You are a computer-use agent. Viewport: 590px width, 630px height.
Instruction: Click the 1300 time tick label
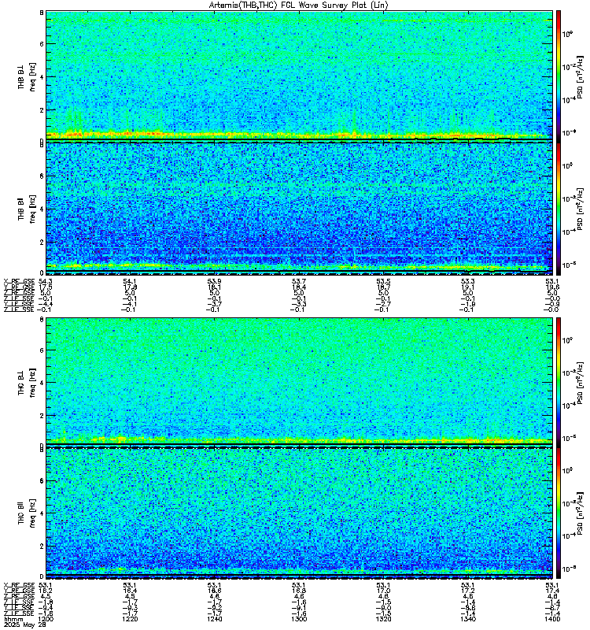pos(299,619)
